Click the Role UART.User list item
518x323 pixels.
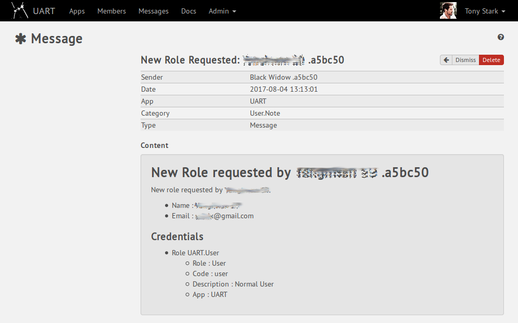click(195, 253)
